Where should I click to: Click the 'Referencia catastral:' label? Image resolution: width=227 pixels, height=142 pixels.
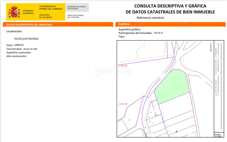tap(151, 18)
